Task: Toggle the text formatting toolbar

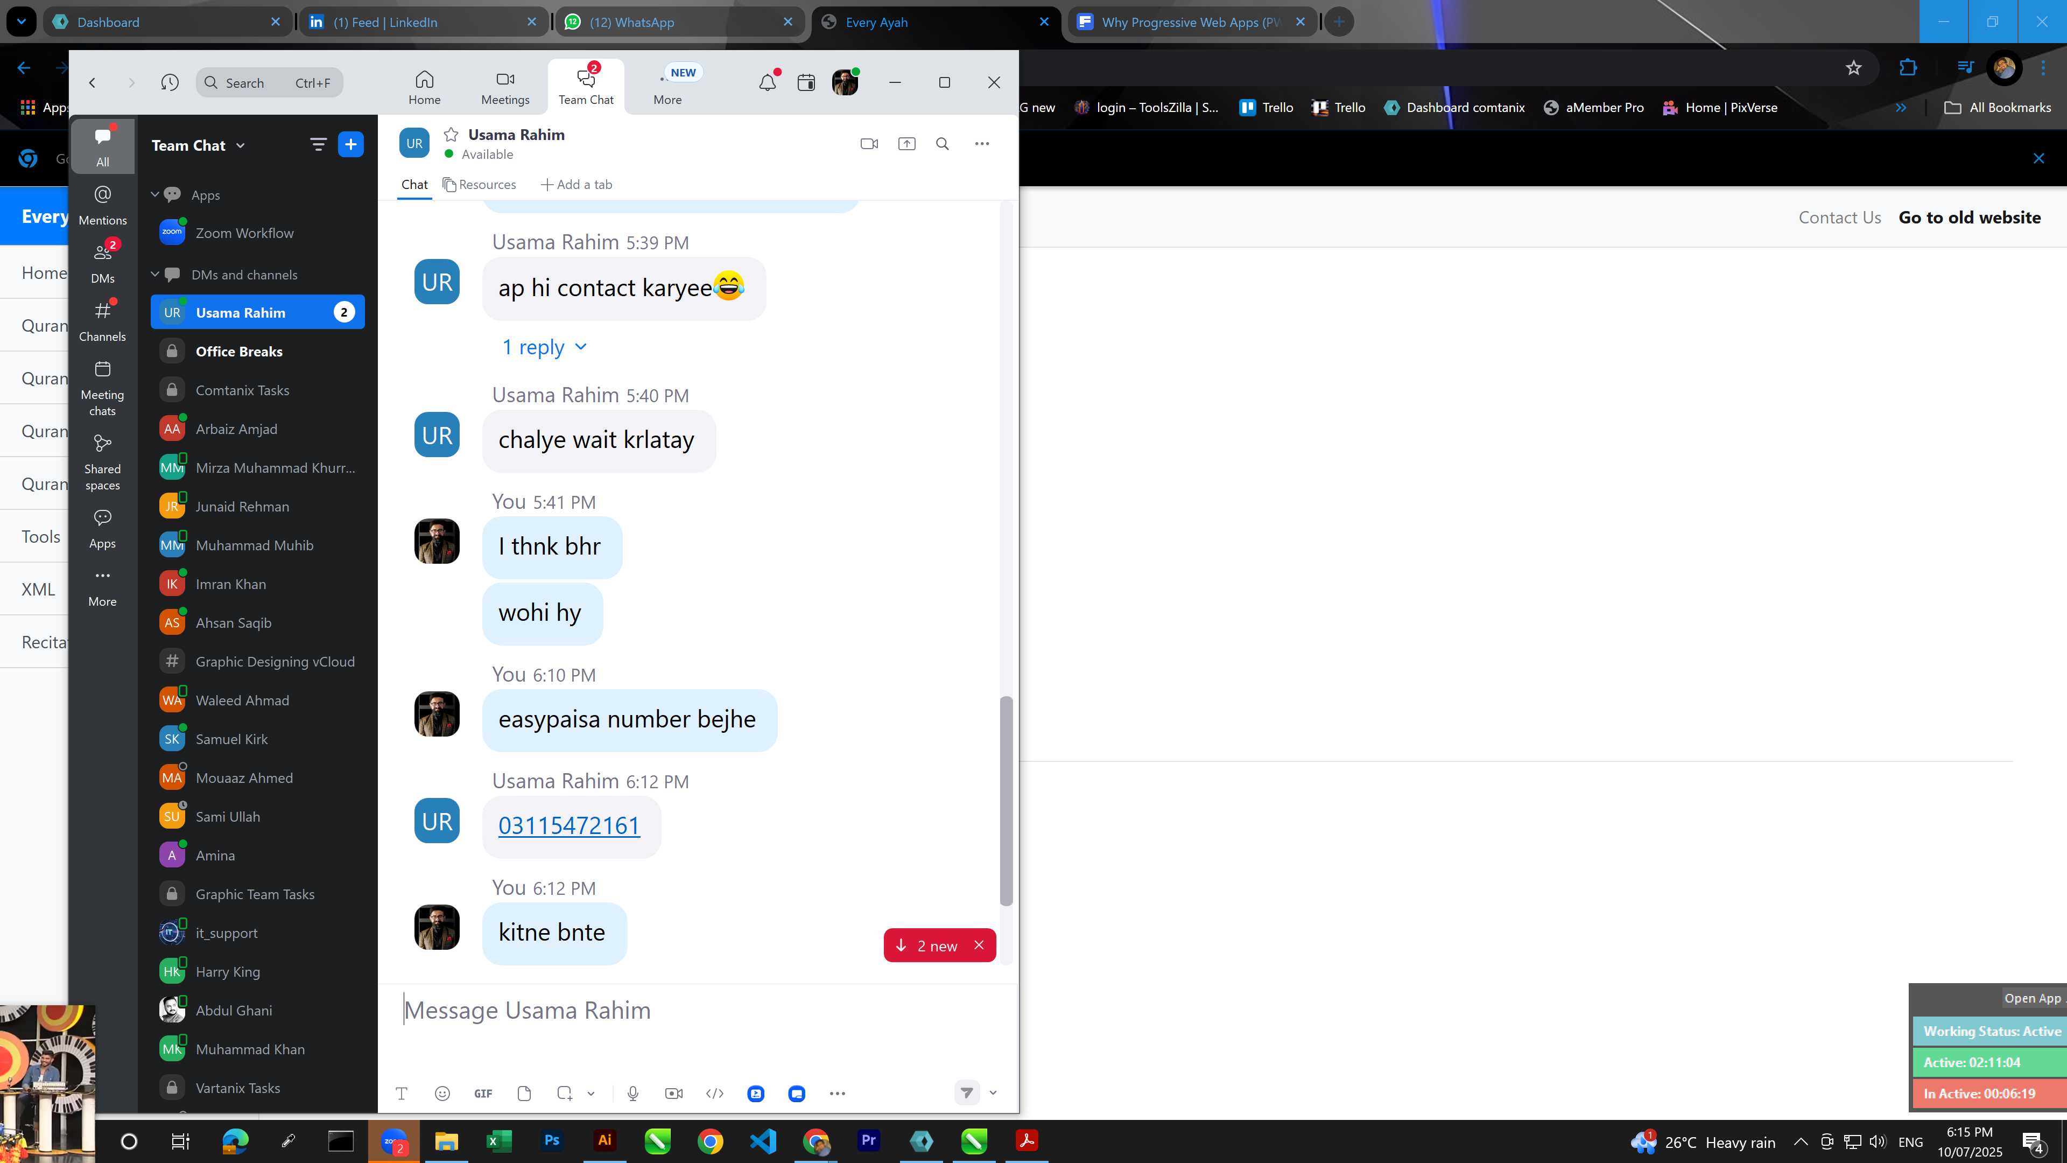Action: [x=401, y=1093]
